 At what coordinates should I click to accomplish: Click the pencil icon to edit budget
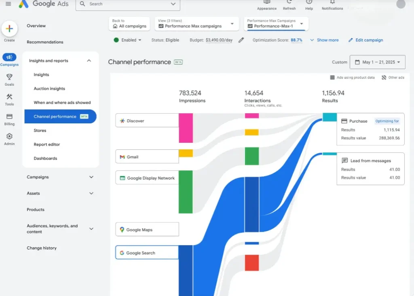pos(241,40)
